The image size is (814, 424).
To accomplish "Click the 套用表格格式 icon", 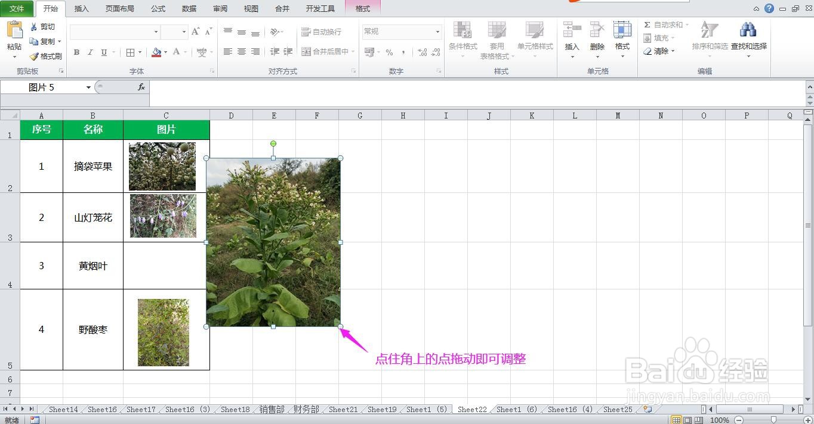I will [x=497, y=40].
